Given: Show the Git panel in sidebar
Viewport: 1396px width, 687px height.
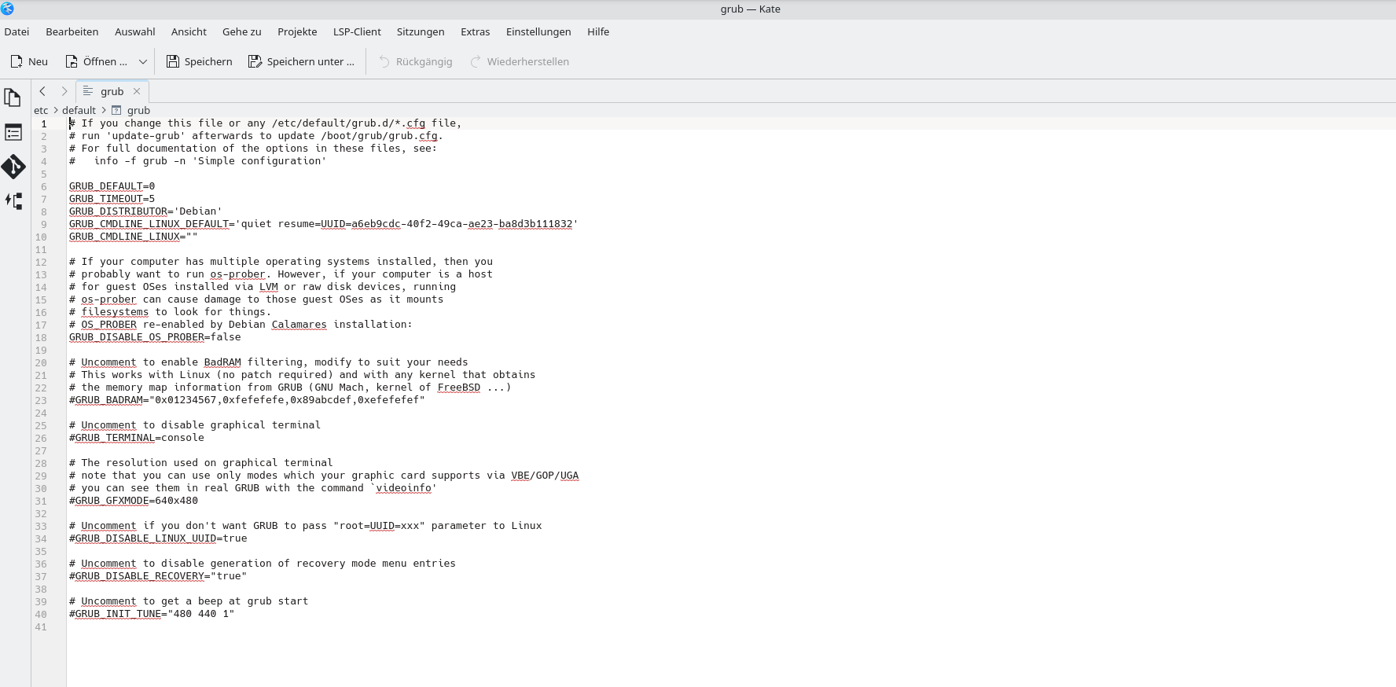Looking at the screenshot, I should (x=13, y=167).
